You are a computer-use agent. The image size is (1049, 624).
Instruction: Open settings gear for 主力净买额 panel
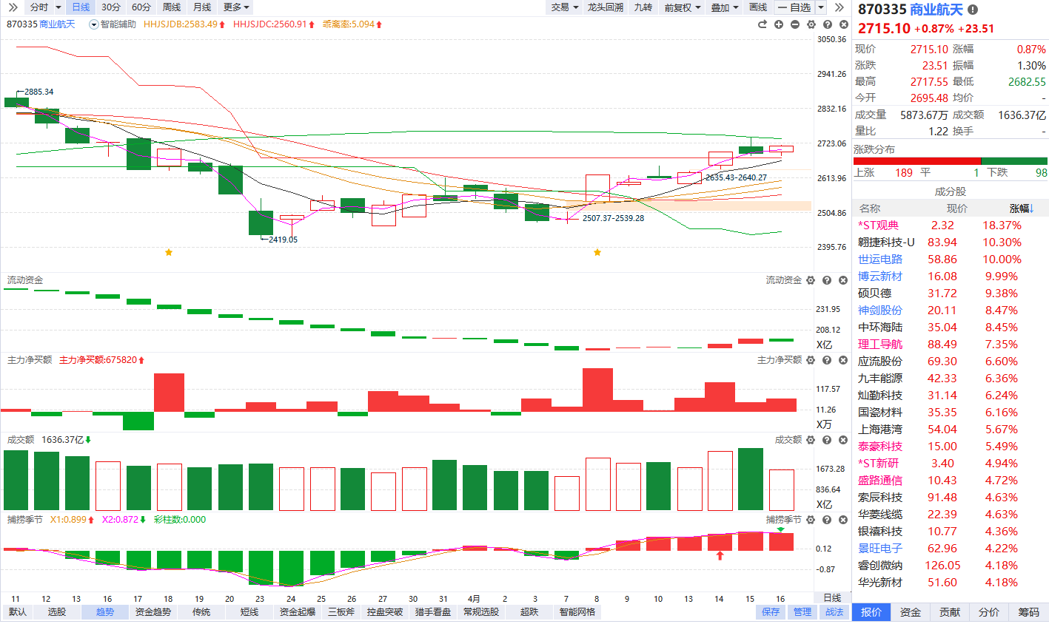pos(811,360)
